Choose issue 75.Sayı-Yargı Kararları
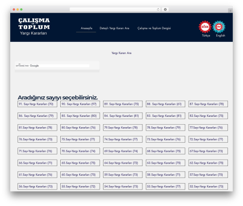 tap(80, 139)
